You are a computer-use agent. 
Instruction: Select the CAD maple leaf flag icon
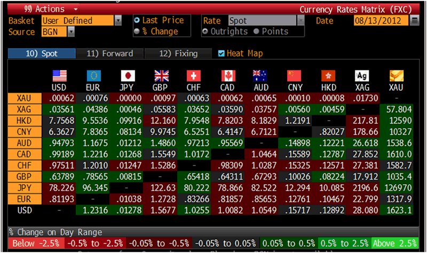228,75
